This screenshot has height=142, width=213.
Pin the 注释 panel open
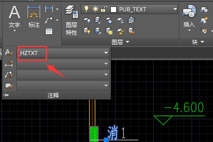[x=5, y=95]
